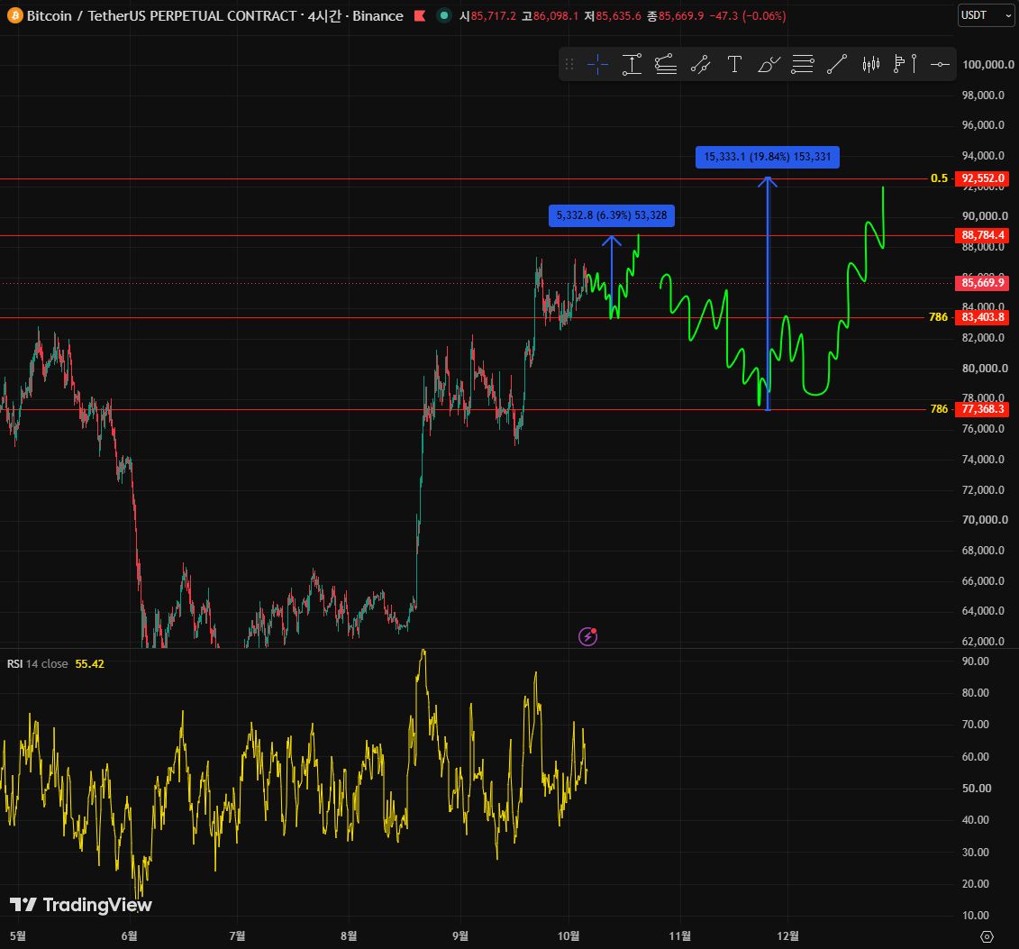
Task: Choose the pitchfork drawing tool
Action: (666, 64)
